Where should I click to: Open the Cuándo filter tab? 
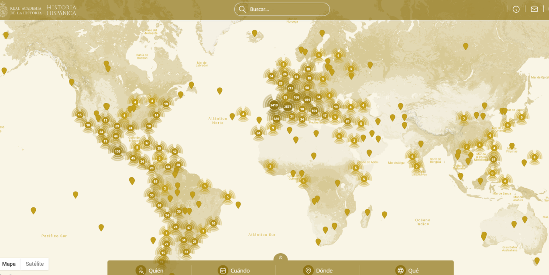240,271
